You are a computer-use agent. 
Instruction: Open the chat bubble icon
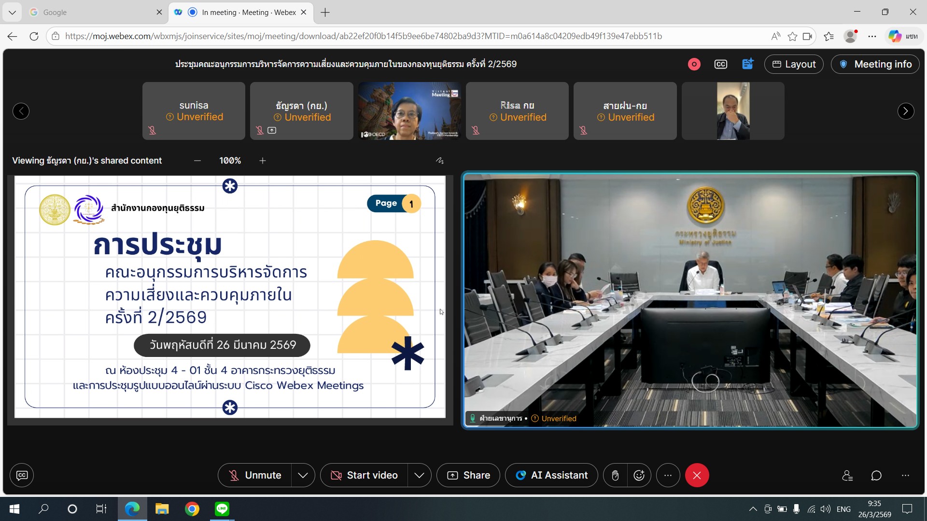click(876, 475)
